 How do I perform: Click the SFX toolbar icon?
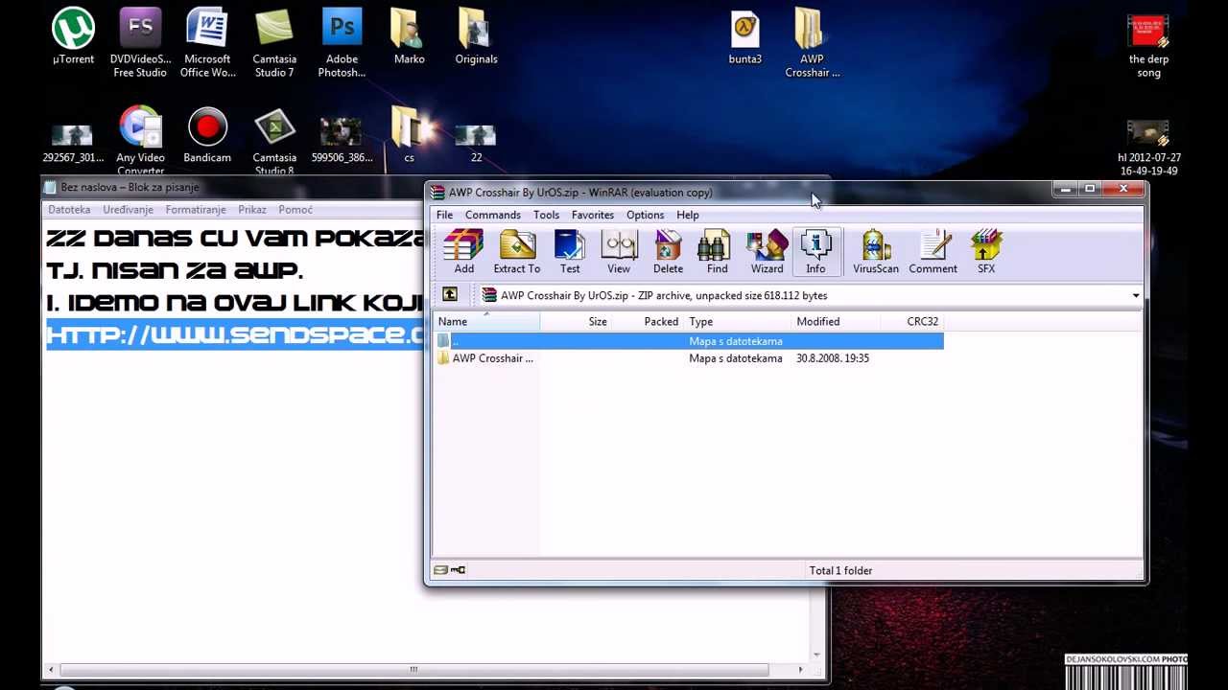[986, 252]
